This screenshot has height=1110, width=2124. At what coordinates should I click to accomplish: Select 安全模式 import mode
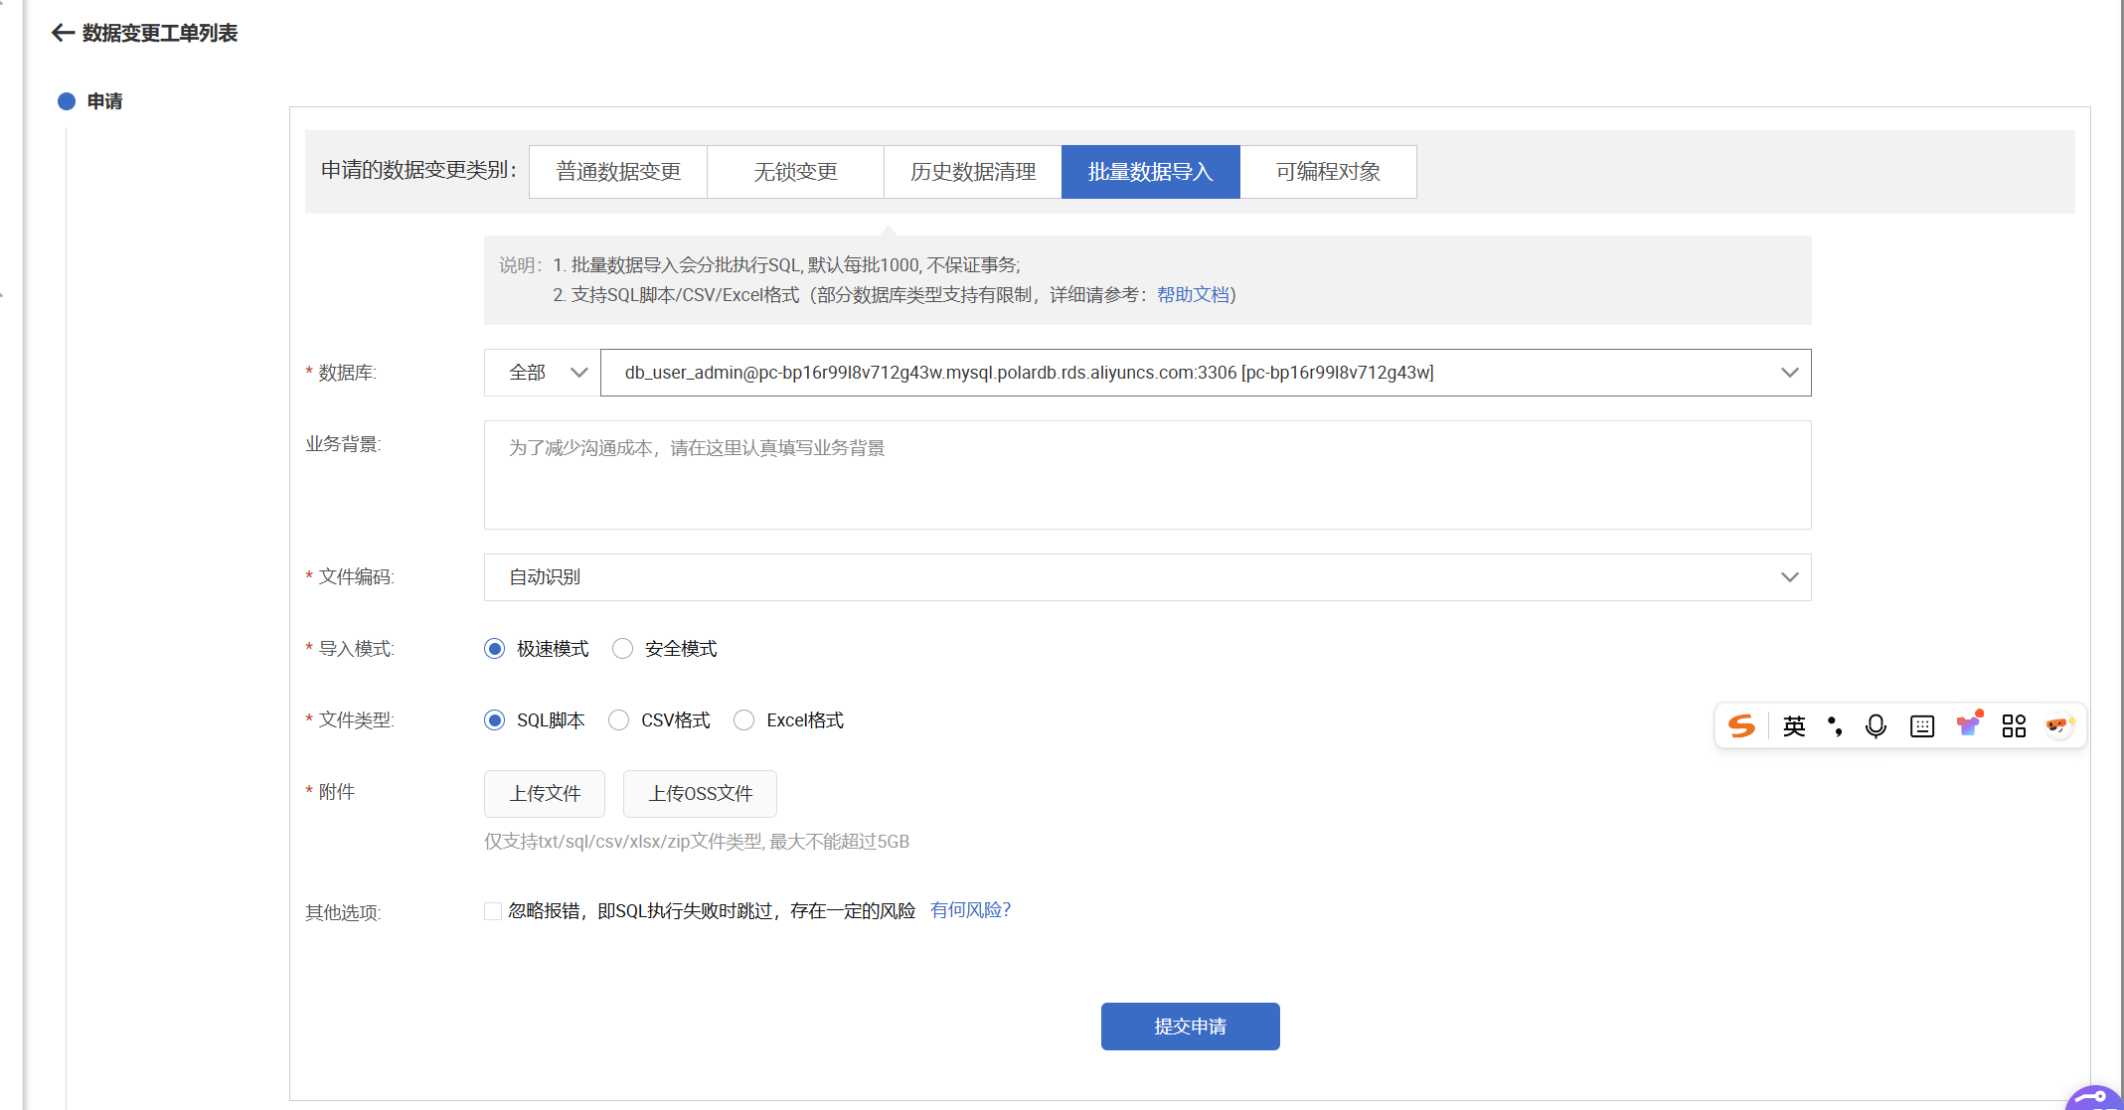(x=623, y=649)
